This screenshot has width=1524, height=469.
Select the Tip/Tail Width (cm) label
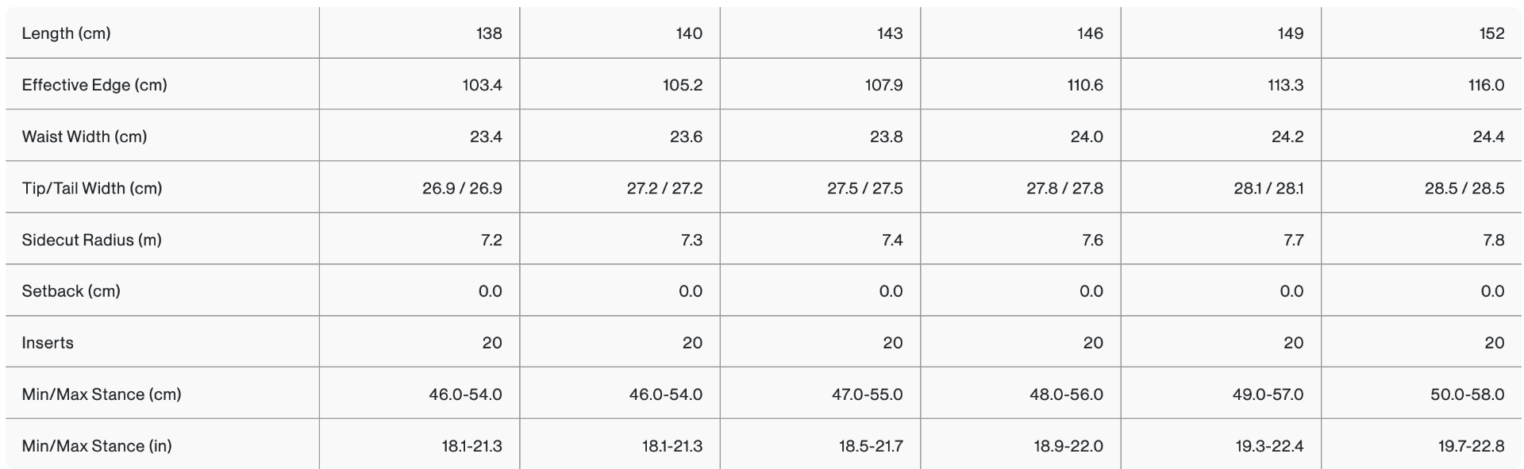[92, 188]
